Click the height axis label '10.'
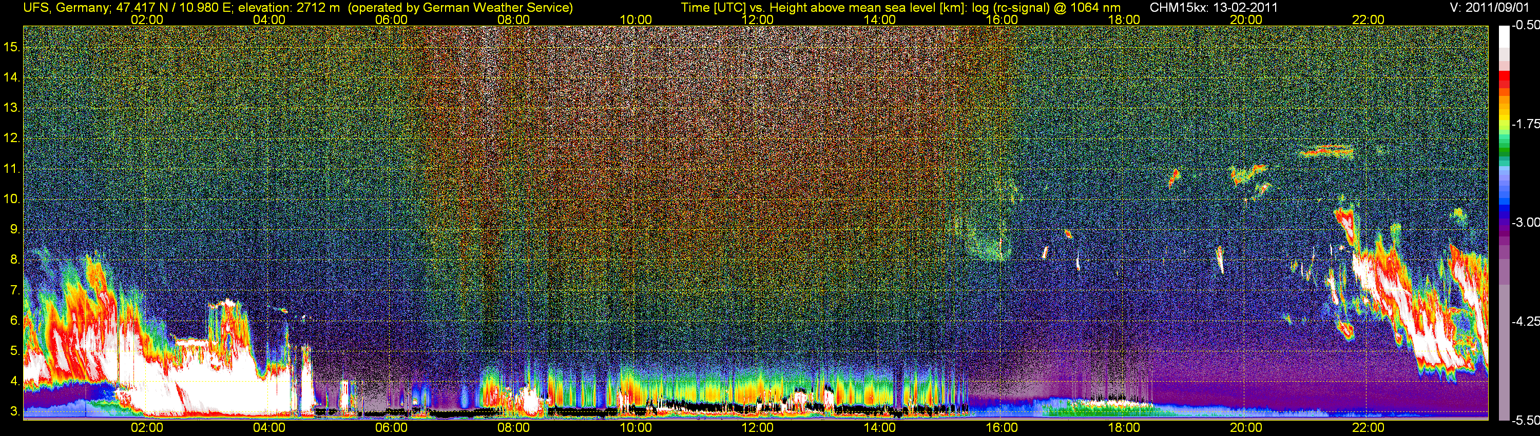The image size is (1540, 436). (12, 199)
